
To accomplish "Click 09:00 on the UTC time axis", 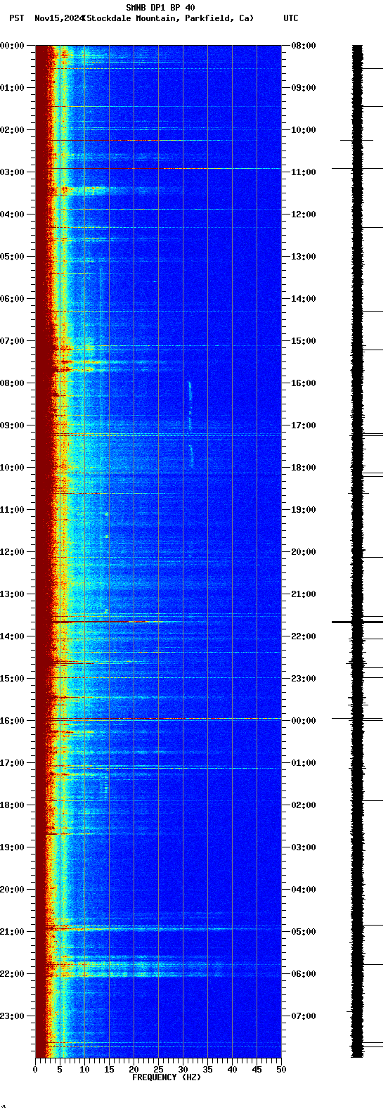I will point(303,88).
